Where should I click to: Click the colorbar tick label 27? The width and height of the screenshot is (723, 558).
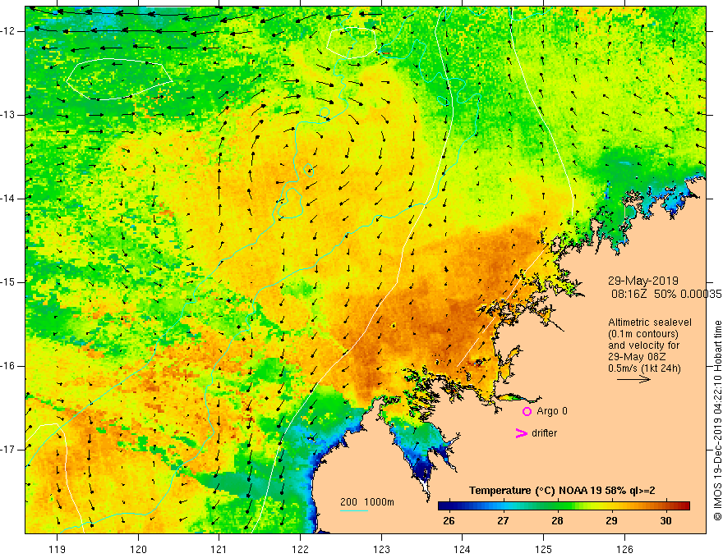503,521
